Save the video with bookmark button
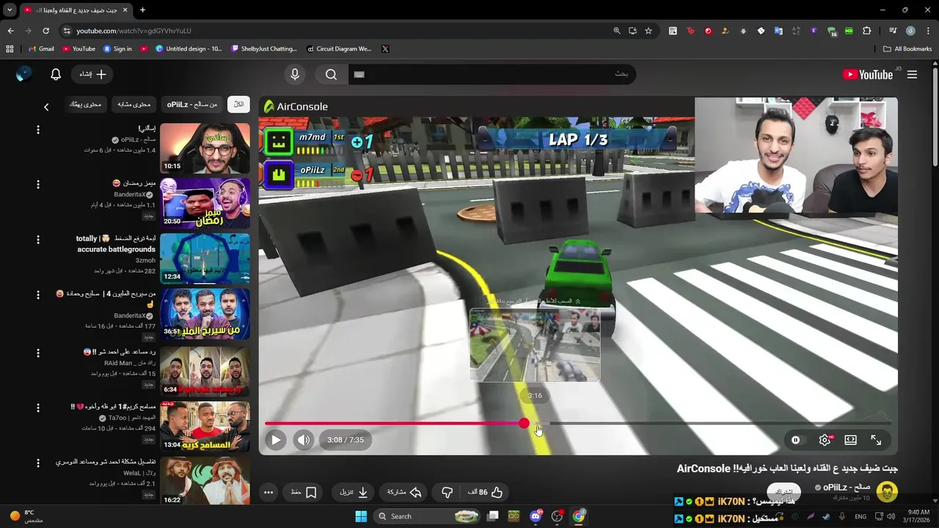Image resolution: width=939 pixels, height=528 pixels. [303, 492]
